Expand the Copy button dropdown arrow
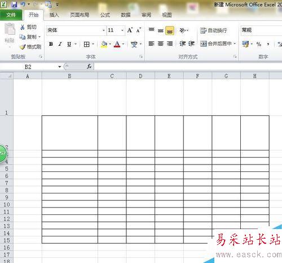Screen dimensions: 282x263 coord(39,37)
